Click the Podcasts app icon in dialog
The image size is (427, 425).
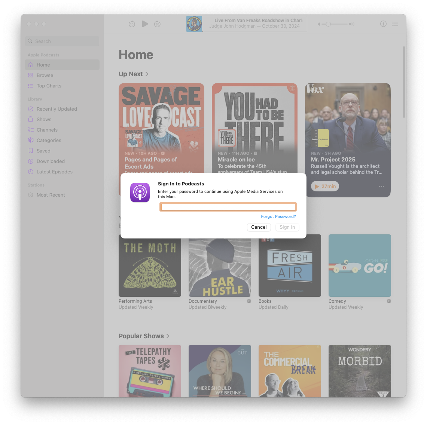point(140,193)
